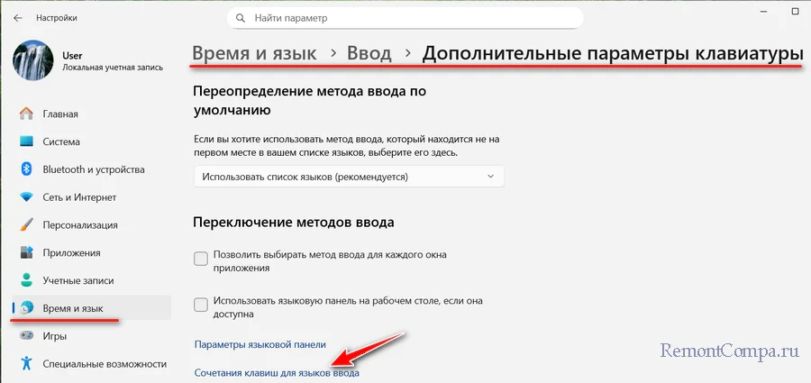Click the back arrow icon in the title bar
The height and width of the screenshot is (383, 811).
pyautogui.click(x=18, y=17)
